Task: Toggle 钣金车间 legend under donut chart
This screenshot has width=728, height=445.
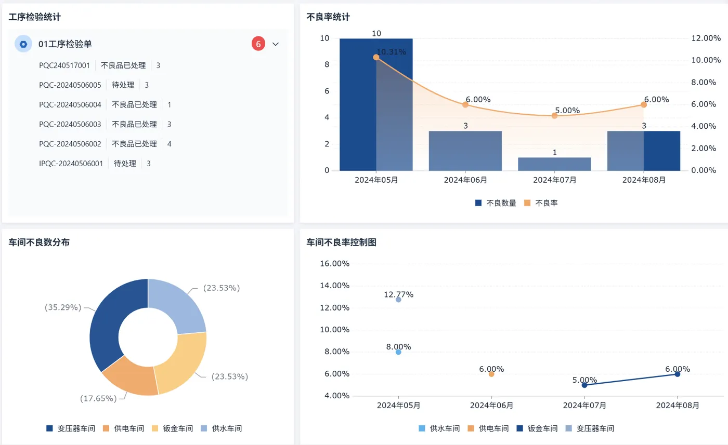Action: pos(172,428)
